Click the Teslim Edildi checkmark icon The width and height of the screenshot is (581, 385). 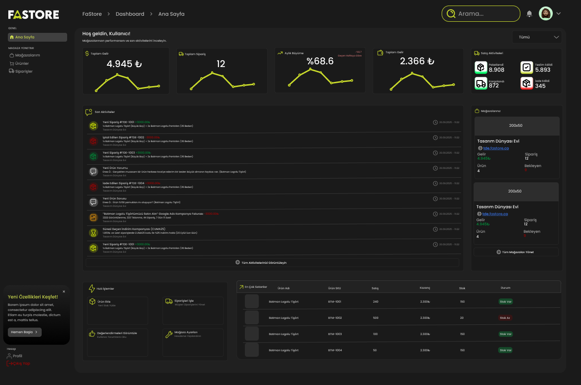click(x=526, y=68)
